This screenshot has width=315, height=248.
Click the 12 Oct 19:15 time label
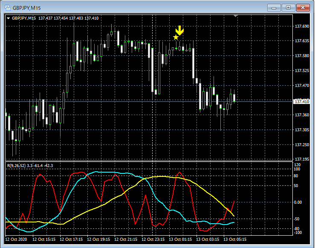click(98, 239)
